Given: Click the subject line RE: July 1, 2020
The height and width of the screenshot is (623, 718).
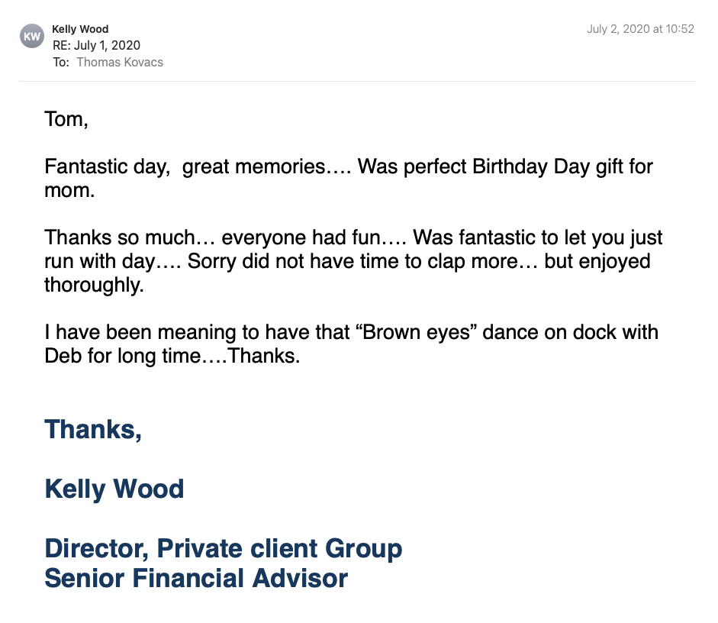Looking at the screenshot, I should (x=96, y=46).
